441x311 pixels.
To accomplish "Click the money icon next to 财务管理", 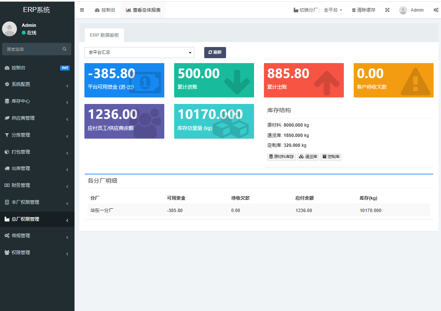I will (x=7, y=185).
